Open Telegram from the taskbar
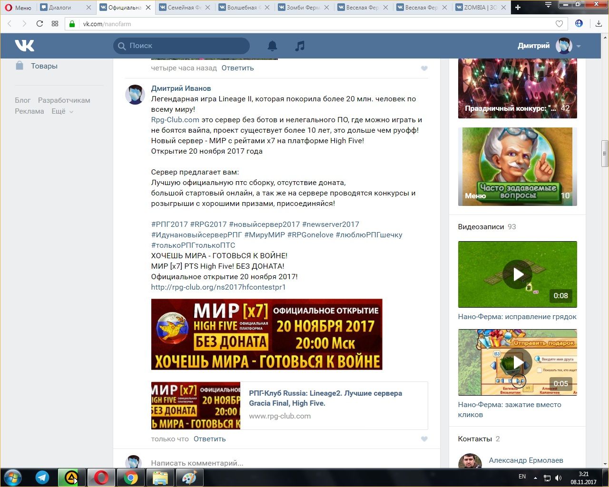Viewport: 609px width, 487px height. click(x=42, y=477)
